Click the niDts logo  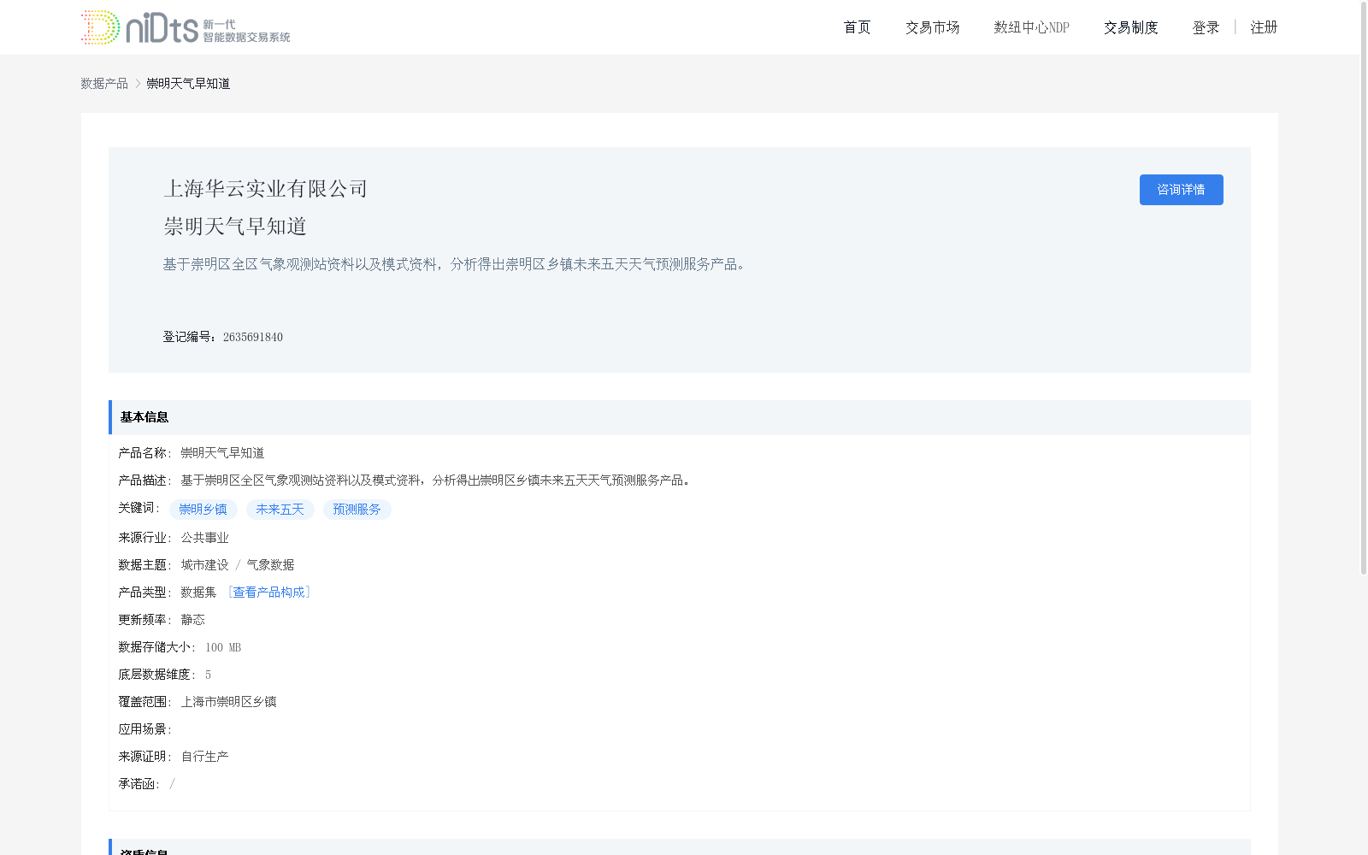[186, 27]
